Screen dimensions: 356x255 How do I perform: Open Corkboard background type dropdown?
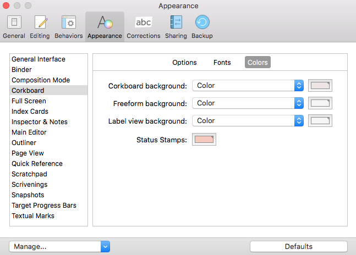pos(248,86)
